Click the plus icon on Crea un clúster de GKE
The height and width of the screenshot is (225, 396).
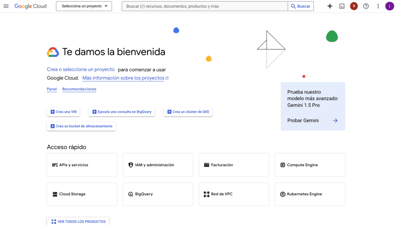(169, 112)
